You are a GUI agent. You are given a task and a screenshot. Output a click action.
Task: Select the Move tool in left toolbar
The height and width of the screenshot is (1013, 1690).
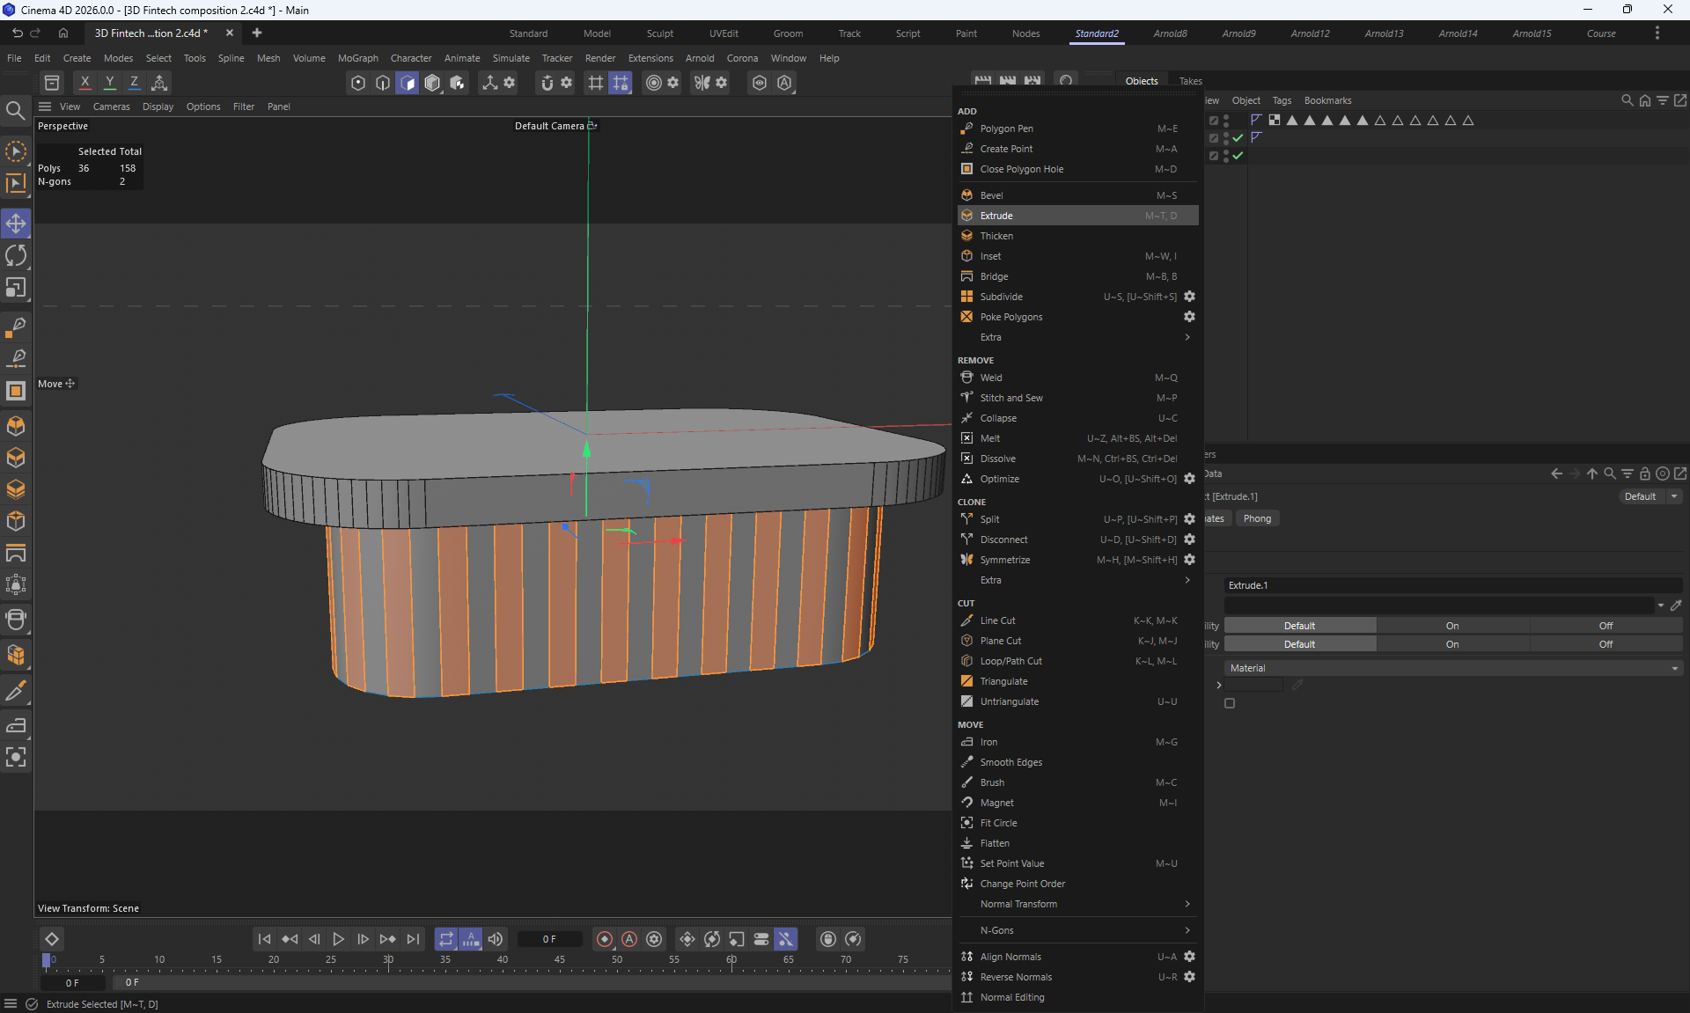click(x=16, y=224)
